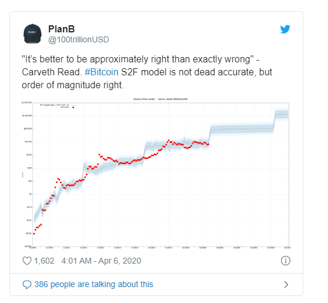
Task: Click the chart title "Stock-to-Flow model"
Action: [144, 99]
